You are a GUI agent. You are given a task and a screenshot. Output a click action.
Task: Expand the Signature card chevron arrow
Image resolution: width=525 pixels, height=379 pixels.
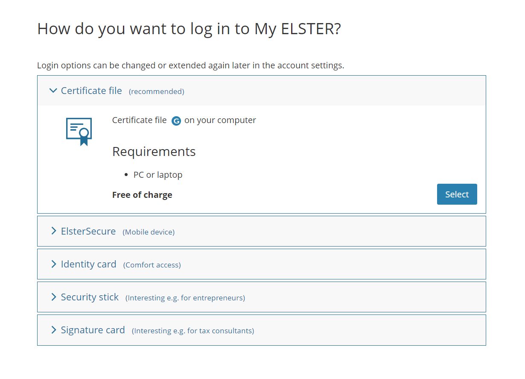[x=53, y=330]
